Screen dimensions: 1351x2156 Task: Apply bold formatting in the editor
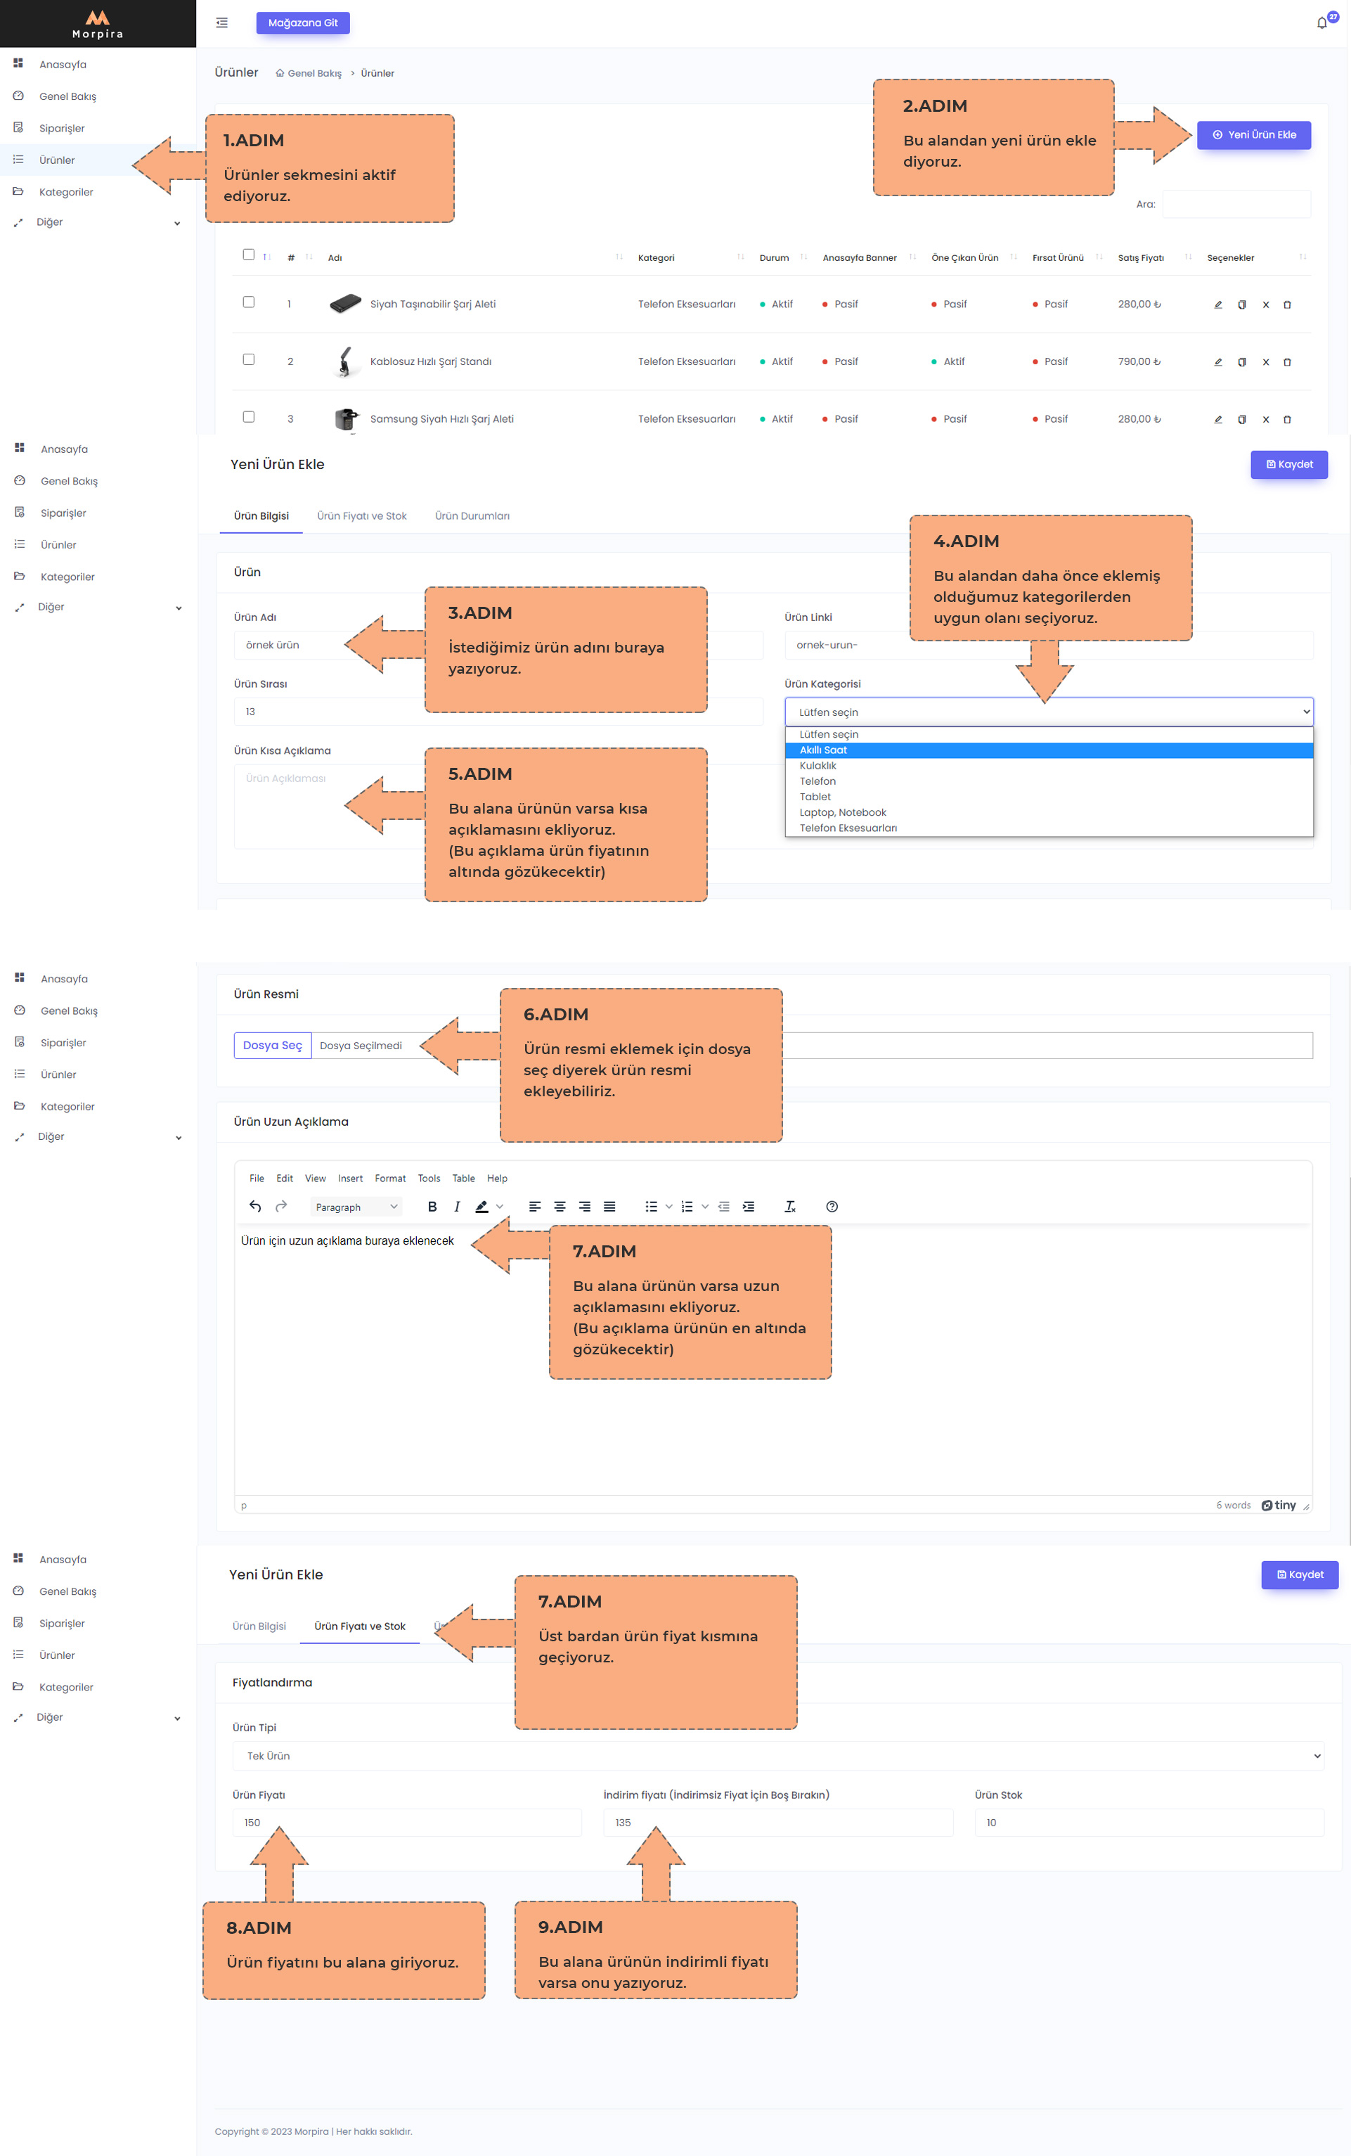point(432,1207)
